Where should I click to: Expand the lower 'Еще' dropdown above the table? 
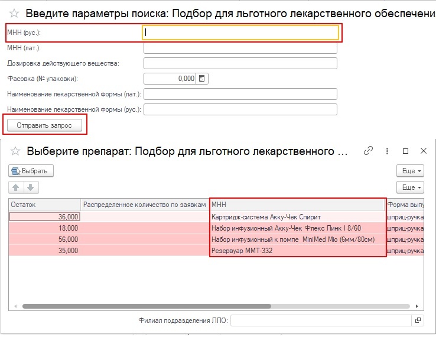[x=411, y=187]
